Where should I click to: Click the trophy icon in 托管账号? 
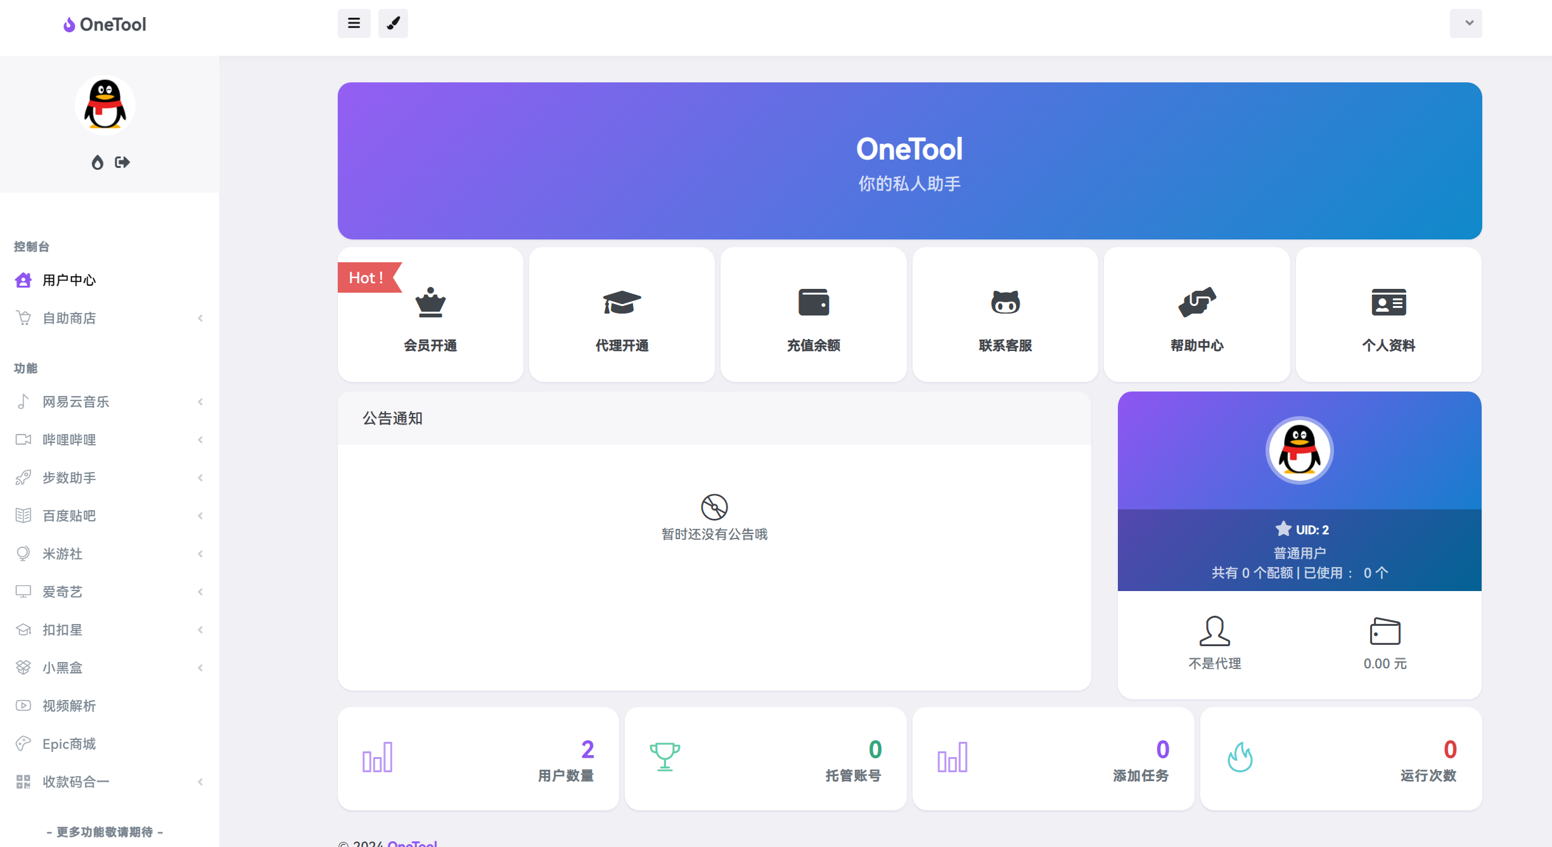(x=665, y=757)
